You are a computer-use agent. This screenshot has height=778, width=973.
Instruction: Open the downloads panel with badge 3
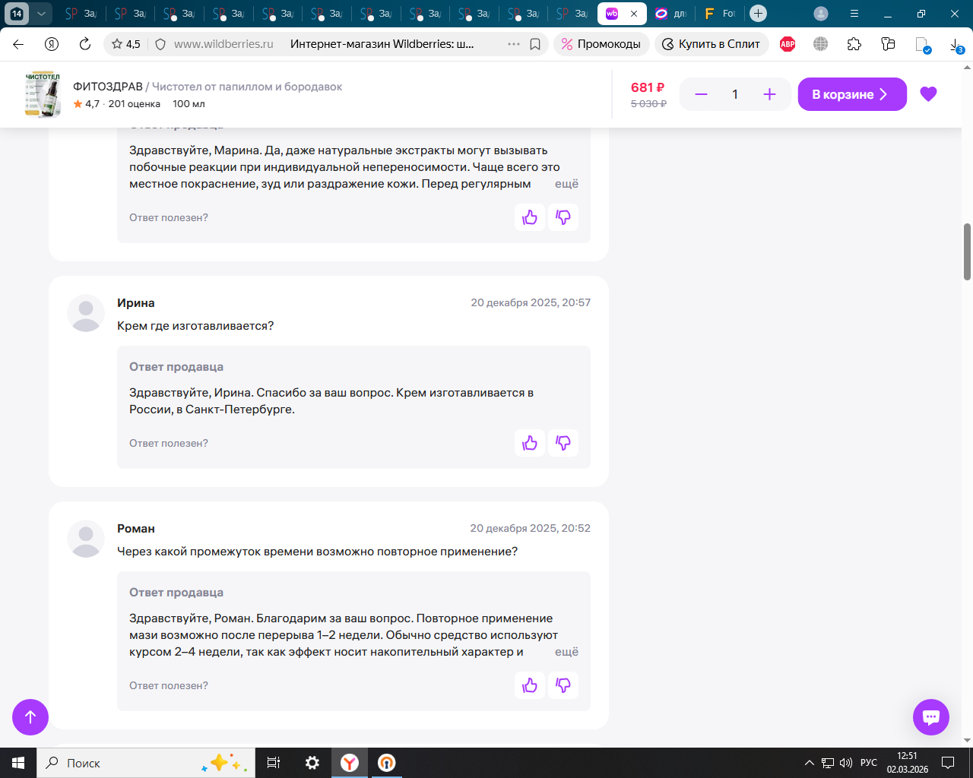[956, 45]
